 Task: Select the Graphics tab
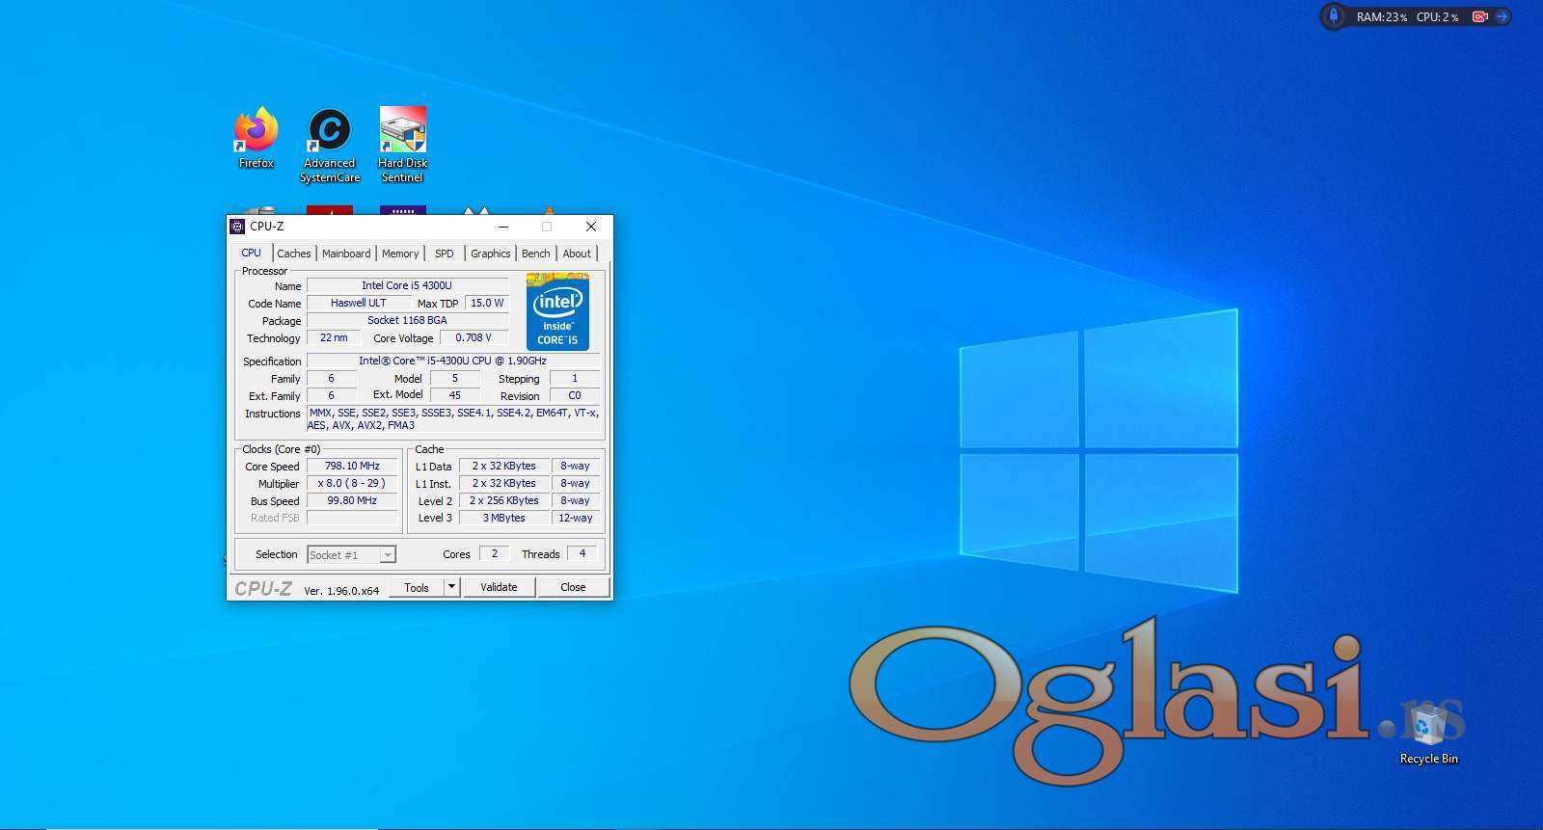(x=490, y=254)
